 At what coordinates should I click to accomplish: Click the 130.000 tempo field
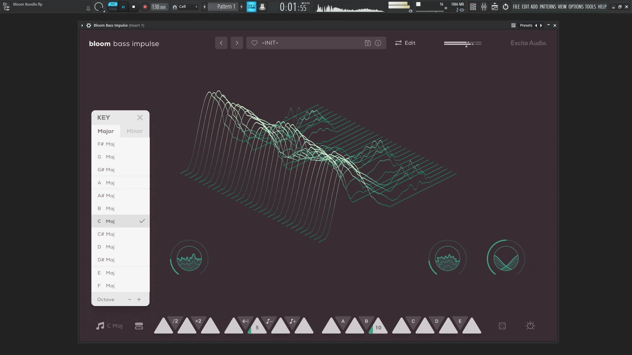click(159, 7)
